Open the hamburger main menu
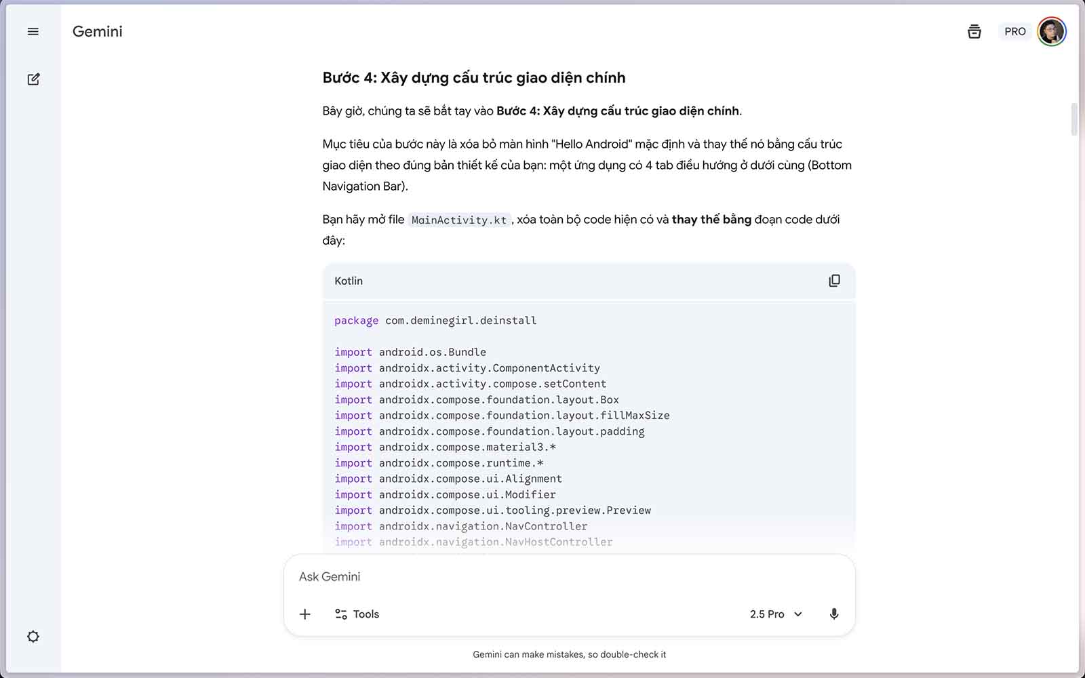 [x=33, y=32]
